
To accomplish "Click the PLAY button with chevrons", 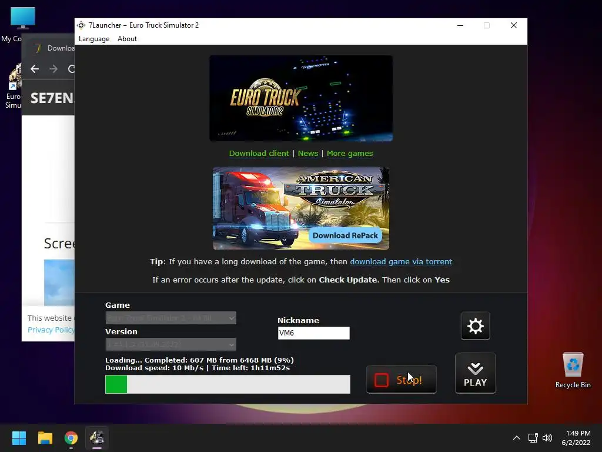I will point(475,373).
